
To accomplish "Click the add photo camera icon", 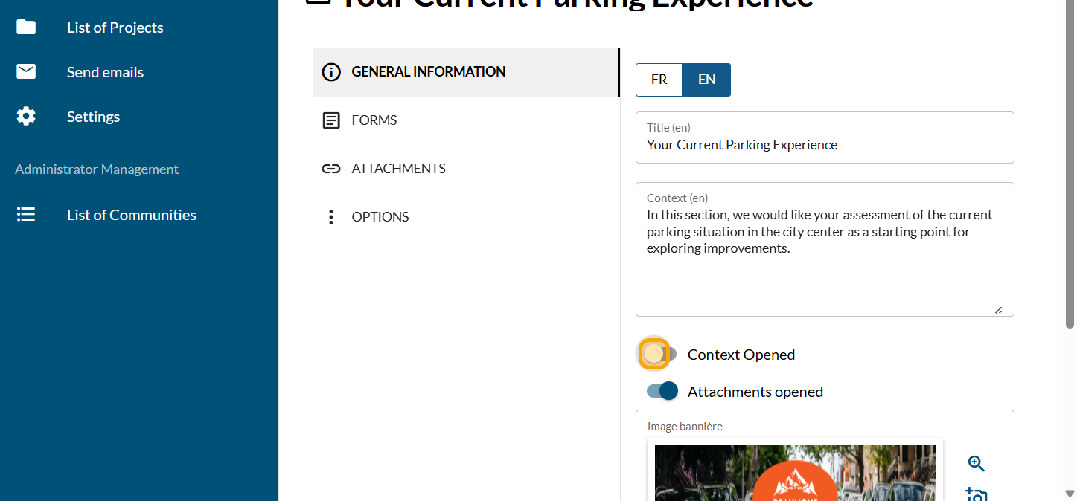I will [976, 494].
